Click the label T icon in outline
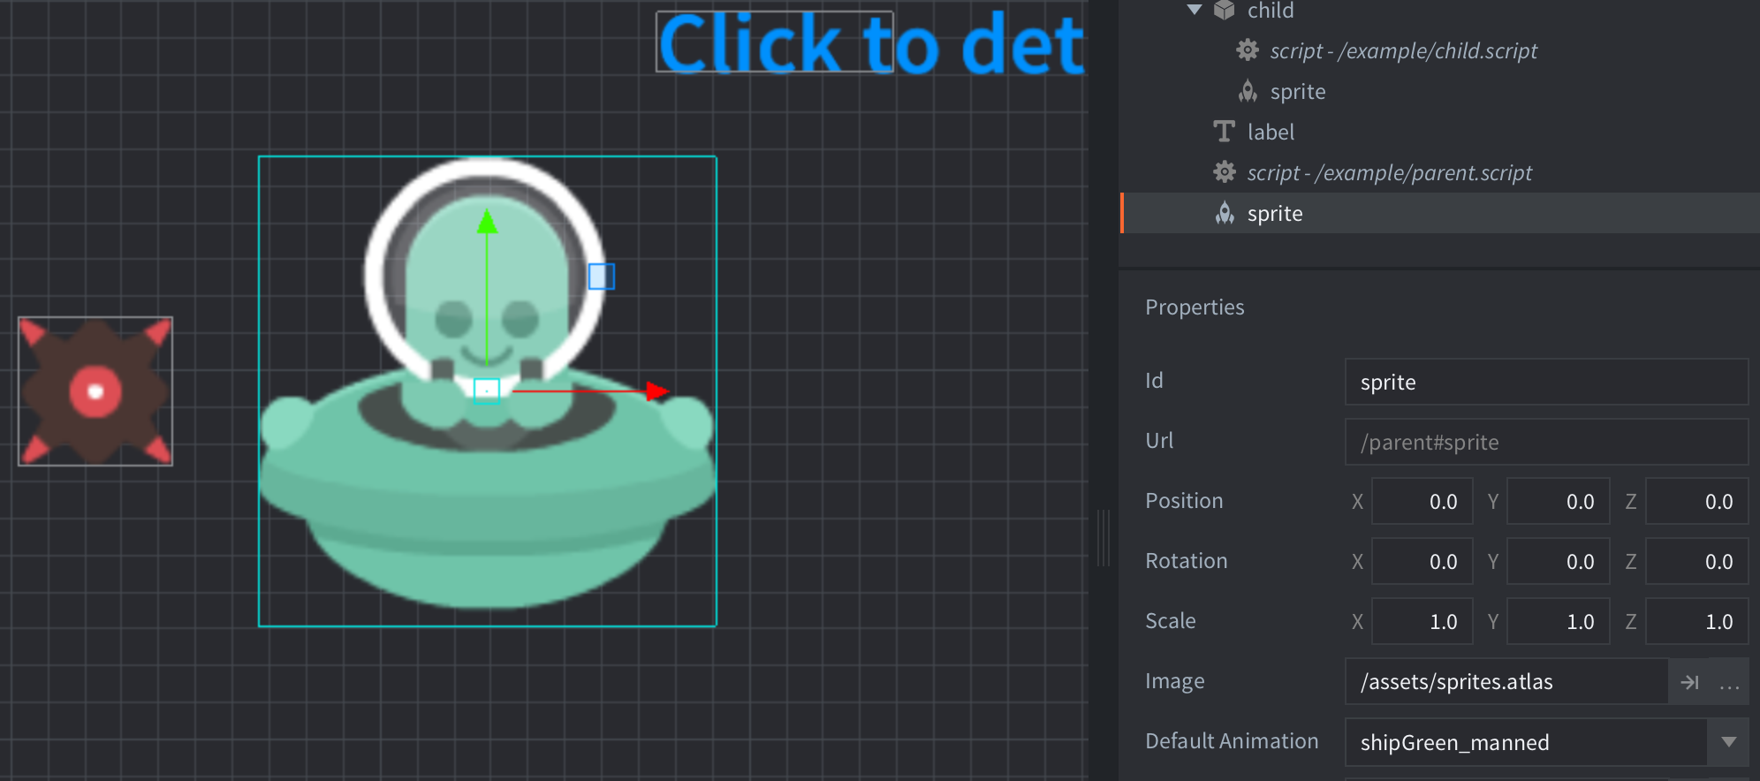The height and width of the screenshot is (781, 1760). (x=1224, y=132)
